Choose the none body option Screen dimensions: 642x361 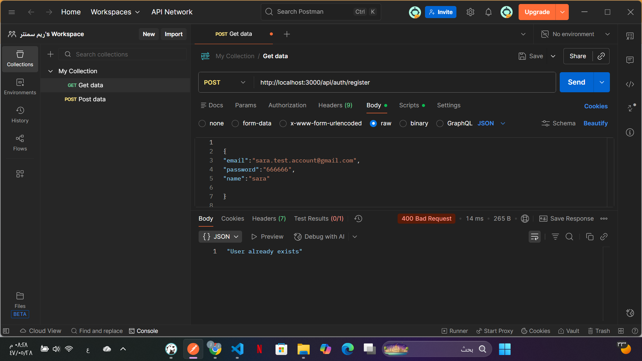click(202, 124)
